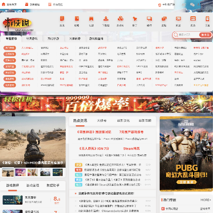Screen dimensions: 213x213
Task: Click the orange search submit button
Action: click(x=205, y=35)
